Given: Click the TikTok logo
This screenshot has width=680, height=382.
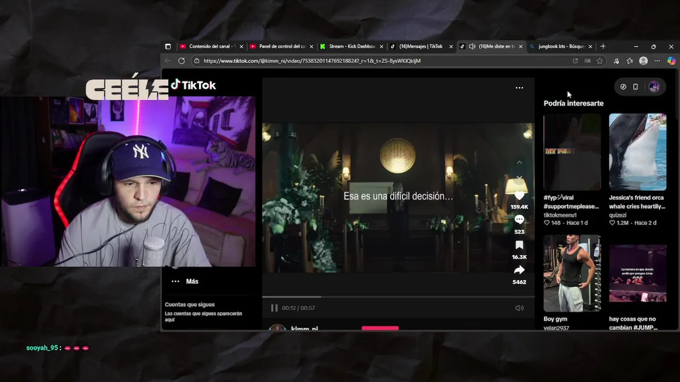Looking at the screenshot, I should (193, 85).
